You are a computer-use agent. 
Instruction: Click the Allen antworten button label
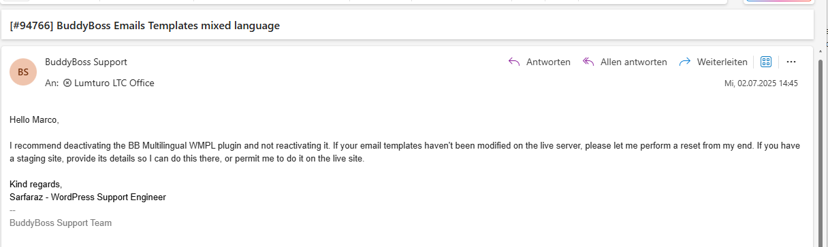[x=633, y=62]
